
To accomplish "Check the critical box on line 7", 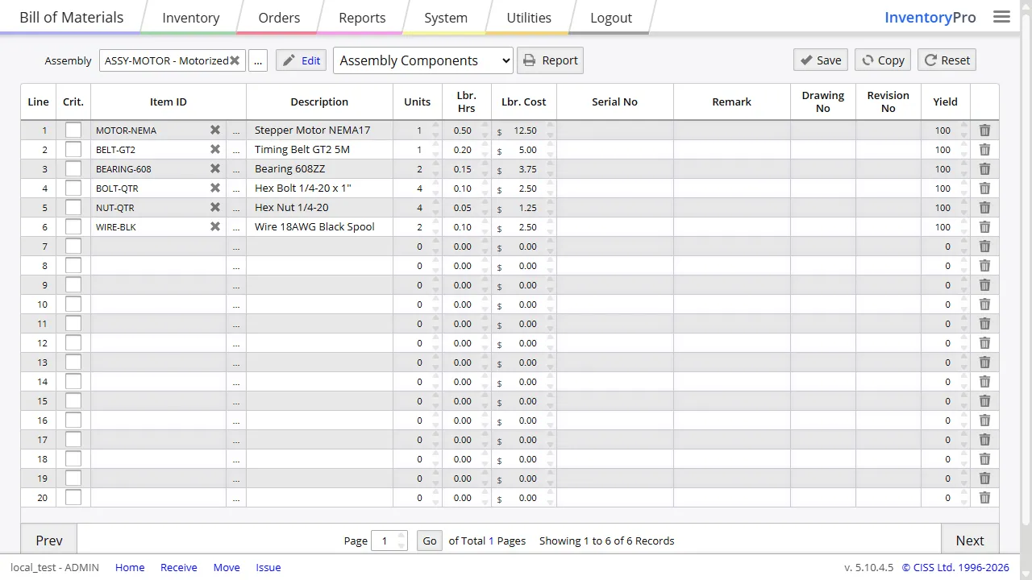I will pos(73,246).
